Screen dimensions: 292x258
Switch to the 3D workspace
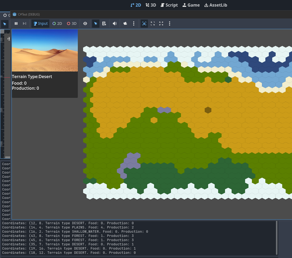(x=151, y=5)
